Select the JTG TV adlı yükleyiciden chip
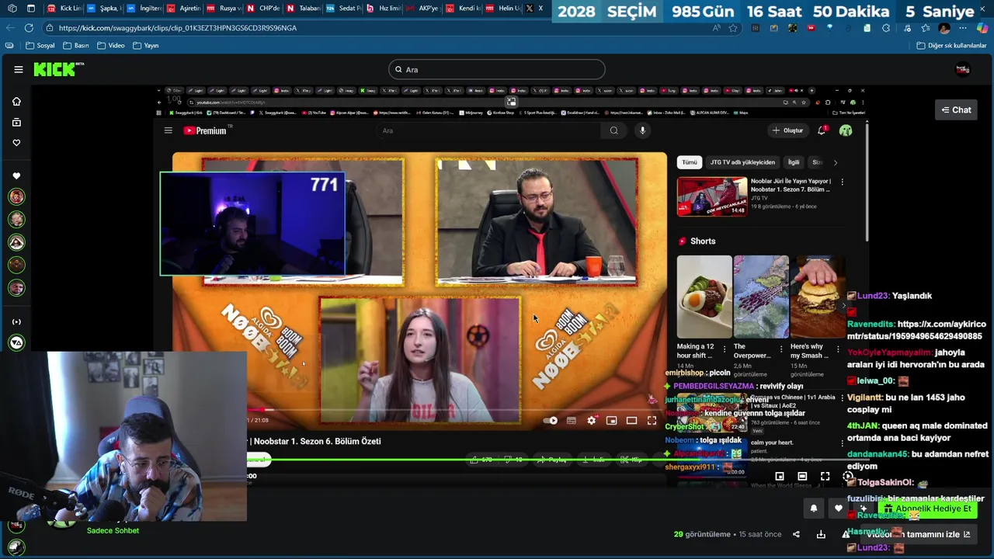Screen dimensions: 994x559 pyautogui.click(x=742, y=162)
